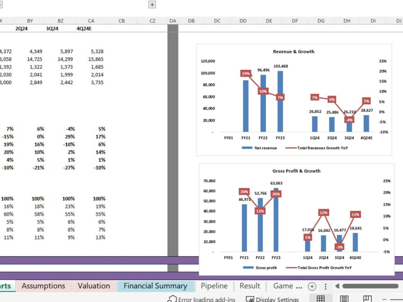Select cell with value 5,897
The width and height of the screenshot is (403, 302).
[60, 52]
